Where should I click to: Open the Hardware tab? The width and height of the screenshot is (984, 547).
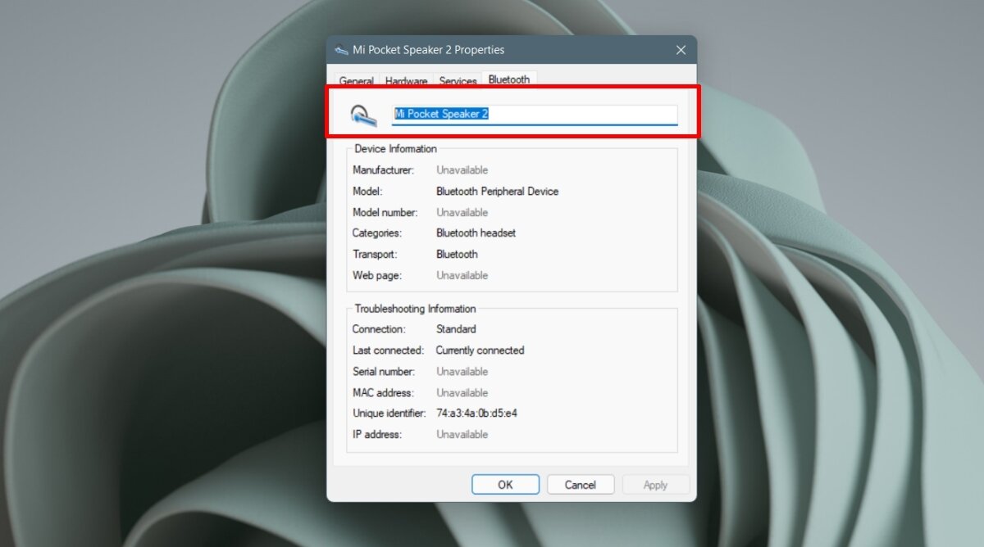pyautogui.click(x=406, y=80)
